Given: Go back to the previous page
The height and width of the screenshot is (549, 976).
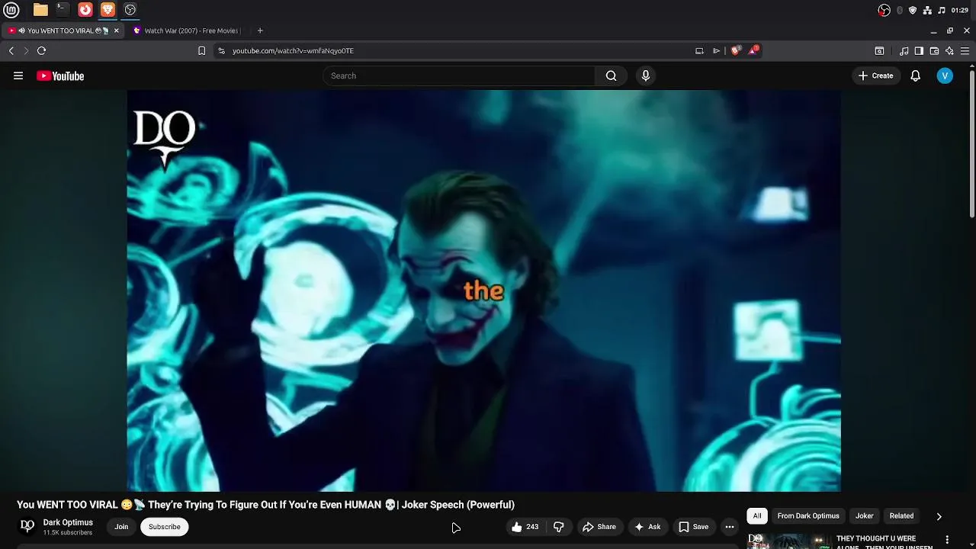Looking at the screenshot, I should 11,50.
